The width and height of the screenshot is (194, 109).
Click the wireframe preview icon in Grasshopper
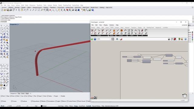(172, 39)
